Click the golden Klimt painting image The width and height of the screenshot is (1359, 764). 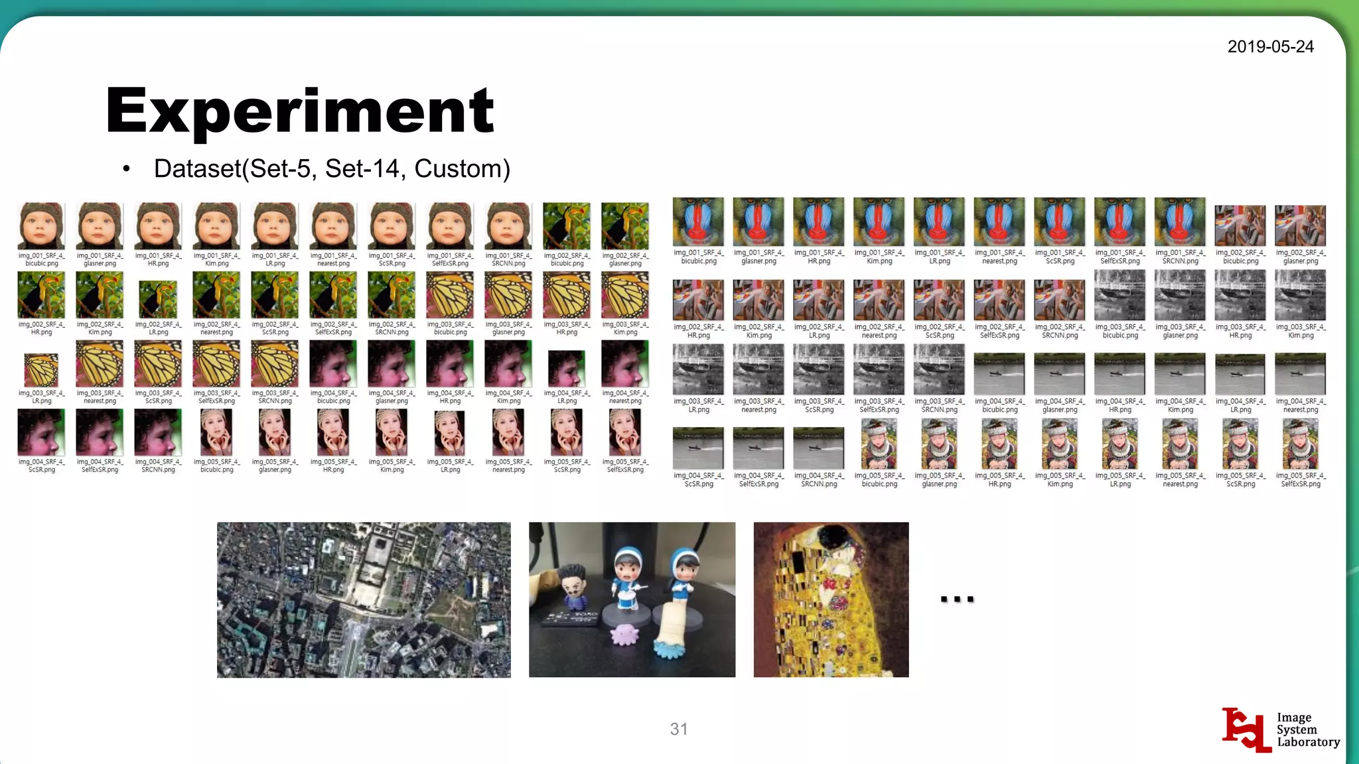pyautogui.click(x=831, y=600)
